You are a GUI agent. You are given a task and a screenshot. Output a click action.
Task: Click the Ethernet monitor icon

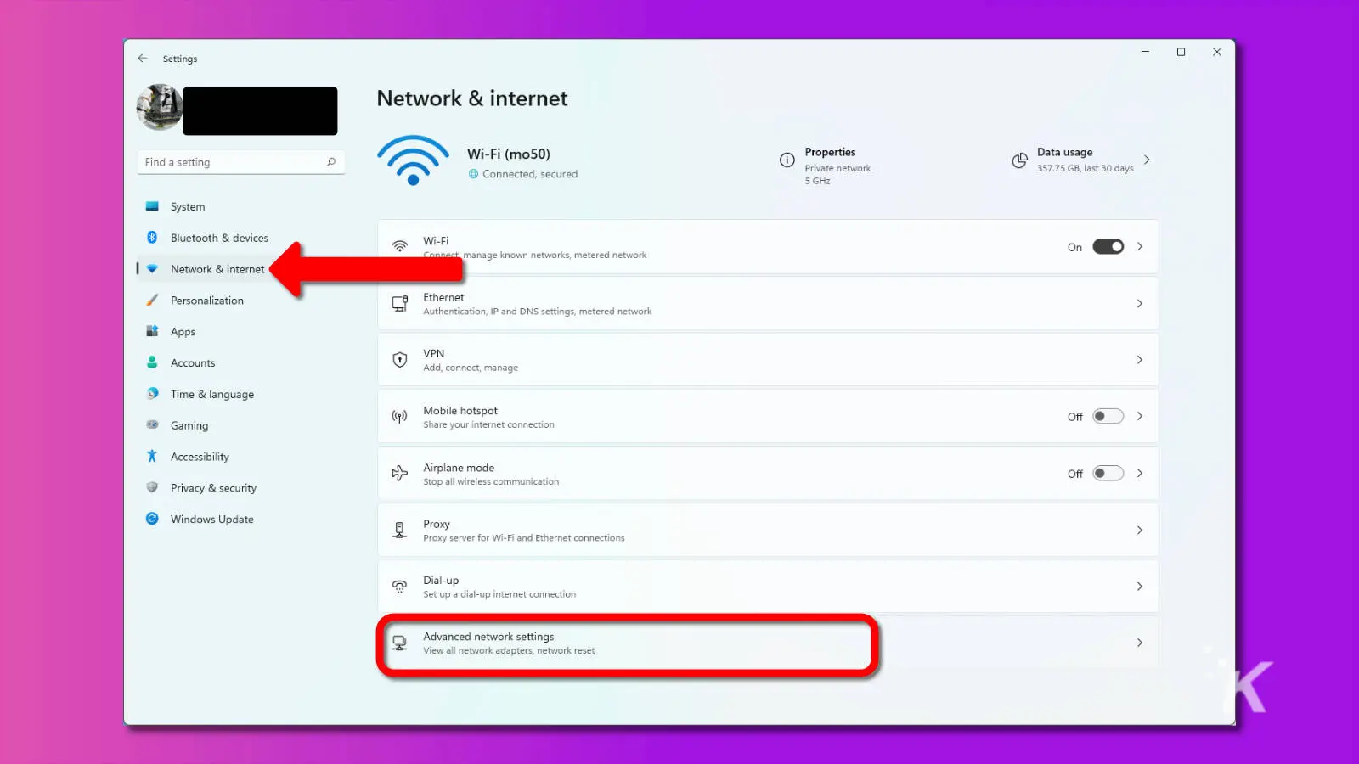(399, 303)
